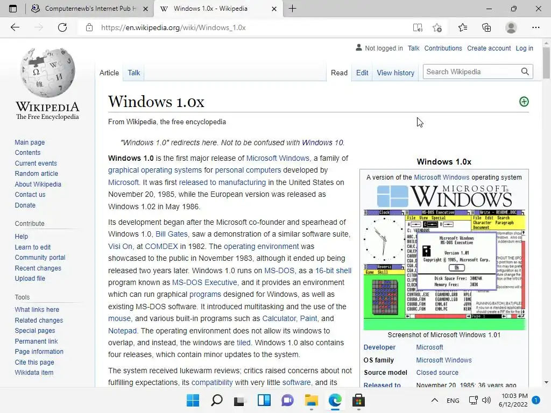Open Closed source infobox link
Screen dimensions: 551x413
(x=437, y=372)
